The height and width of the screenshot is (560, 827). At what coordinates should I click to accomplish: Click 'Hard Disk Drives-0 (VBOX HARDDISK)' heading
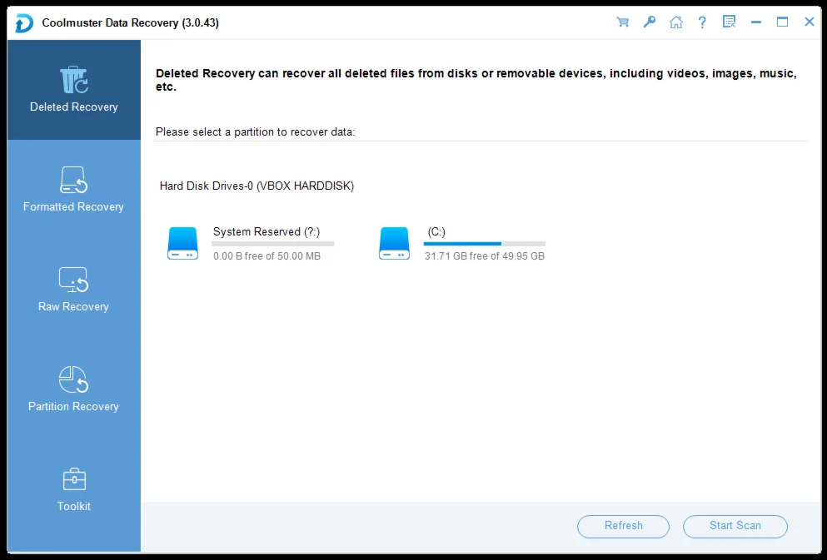(x=257, y=186)
